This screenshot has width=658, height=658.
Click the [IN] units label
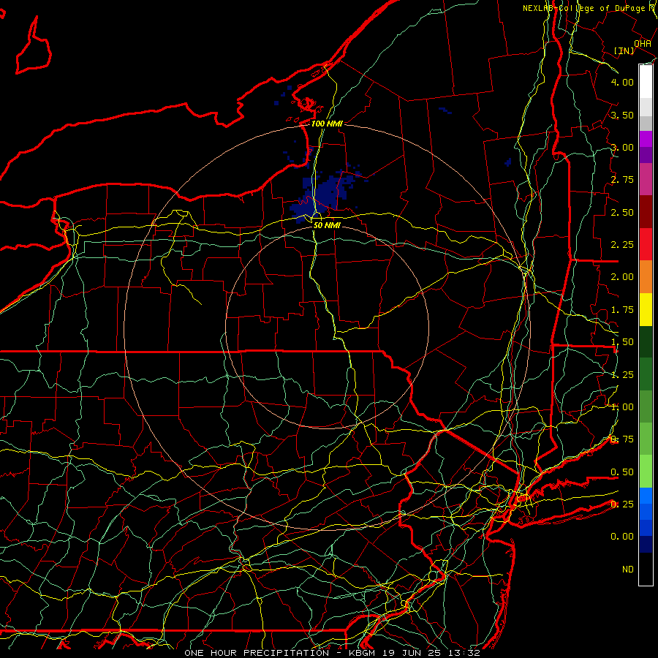624,50
